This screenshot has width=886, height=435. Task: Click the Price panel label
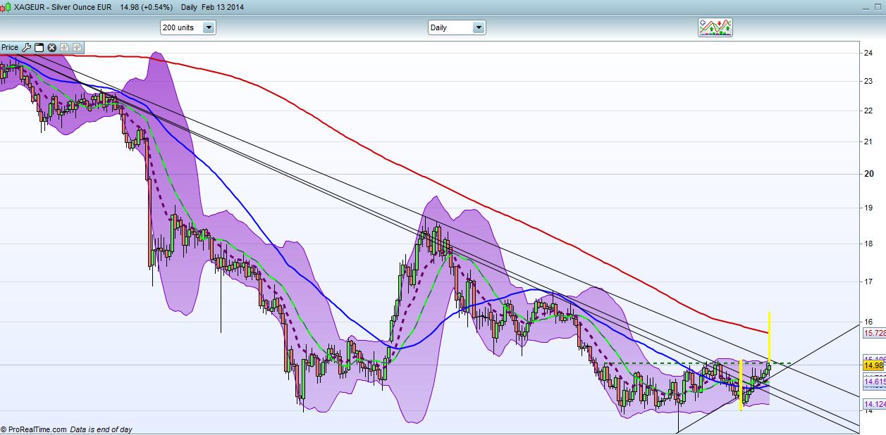10,48
